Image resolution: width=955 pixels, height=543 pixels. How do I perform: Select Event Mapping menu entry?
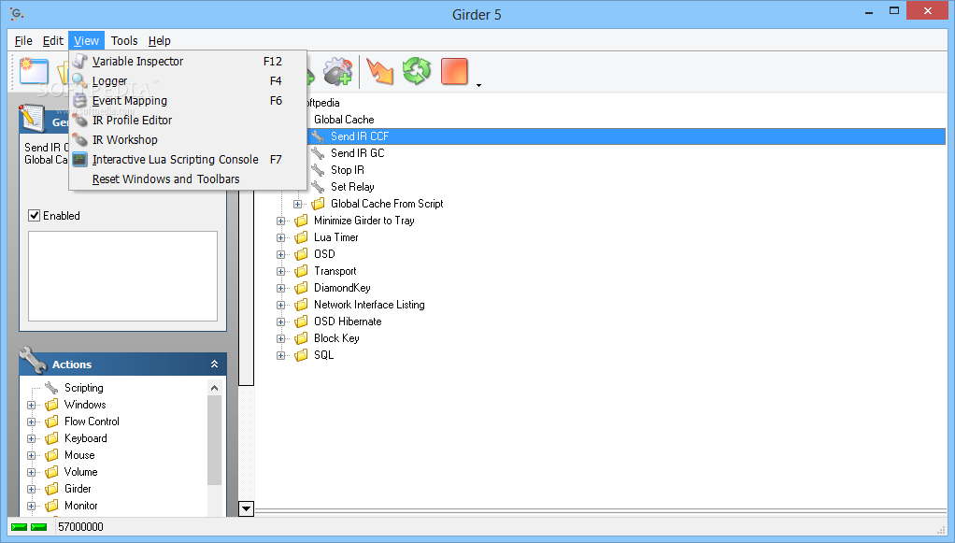click(188, 101)
